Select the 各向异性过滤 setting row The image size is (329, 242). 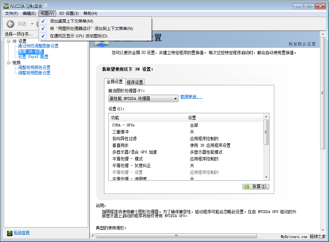pyautogui.click(x=186, y=139)
